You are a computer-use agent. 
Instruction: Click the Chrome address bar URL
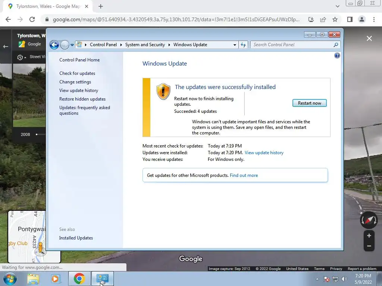(176, 19)
